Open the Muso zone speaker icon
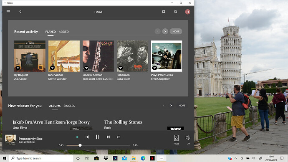Image resolution: width=288 pixels, height=162 pixels. [176, 138]
